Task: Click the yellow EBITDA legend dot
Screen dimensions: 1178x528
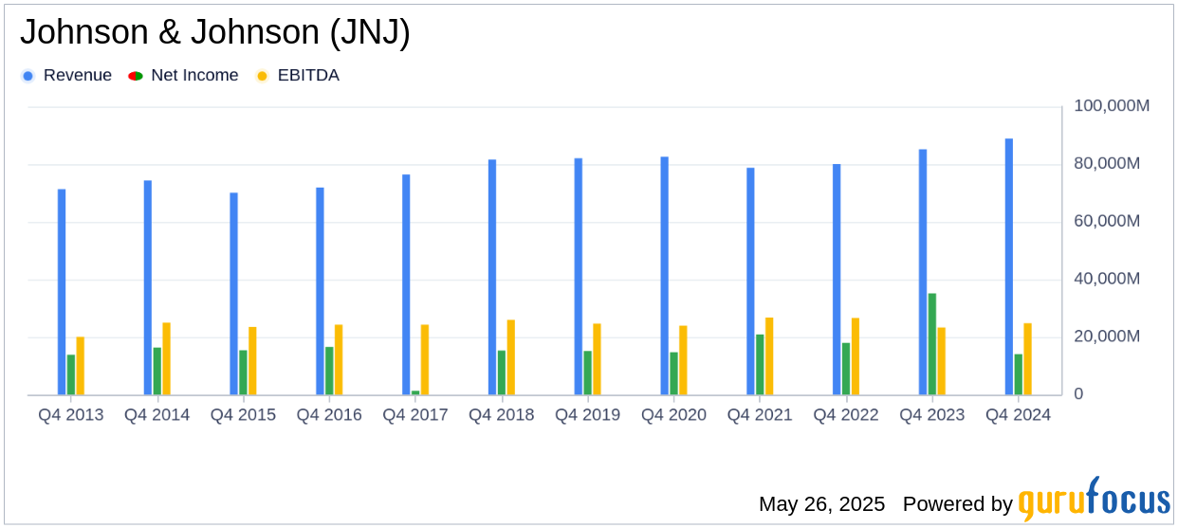Action: (x=262, y=76)
